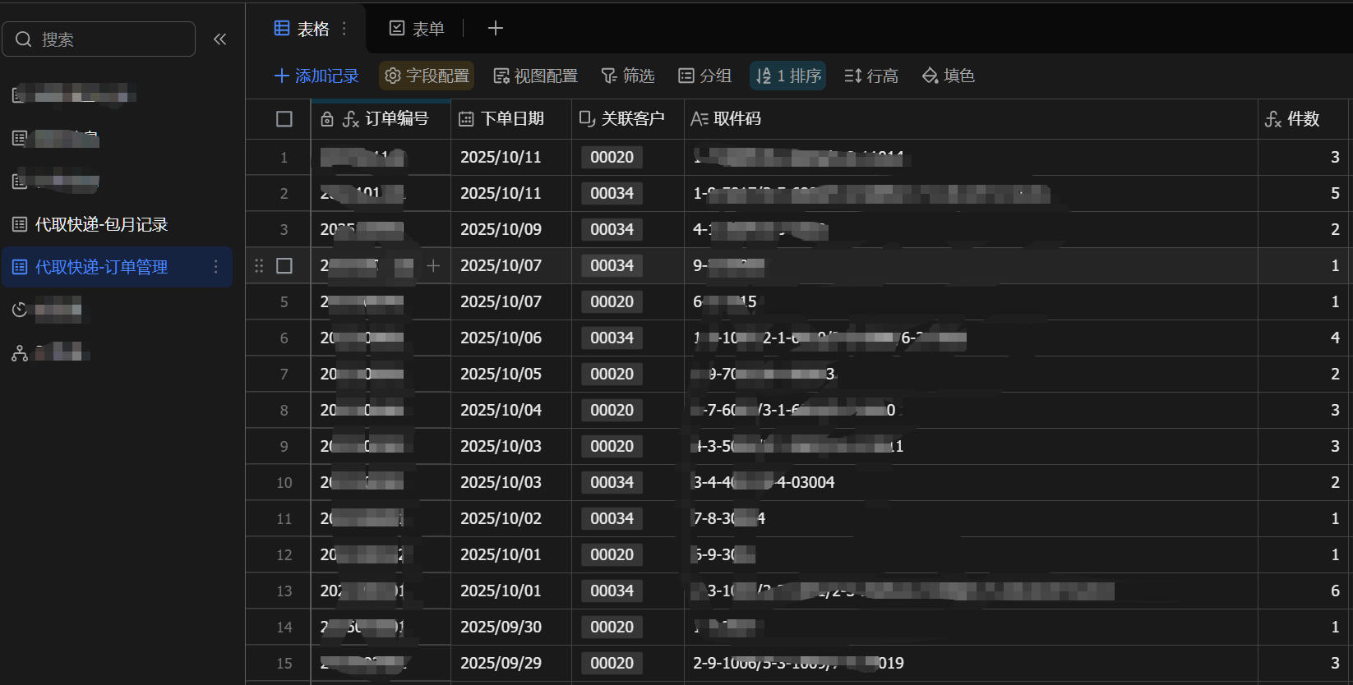The height and width of the screenshot is (685, 1353).
Task: Click 添加记录 button
Action: point(316,76)
